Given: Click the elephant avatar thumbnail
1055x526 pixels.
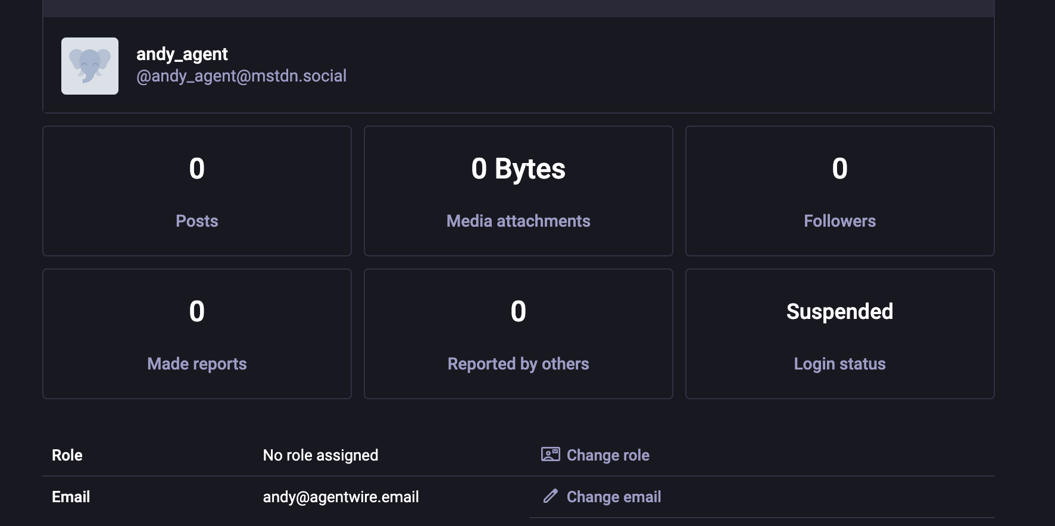Looking at the screenshot, I should click(x=90, y=66).
